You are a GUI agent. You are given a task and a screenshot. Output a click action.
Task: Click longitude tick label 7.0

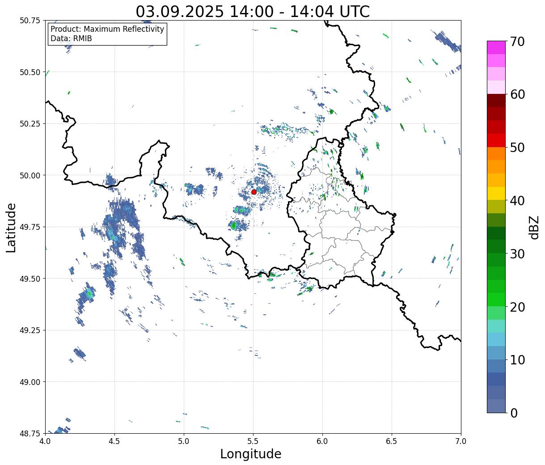click(461, 441)
